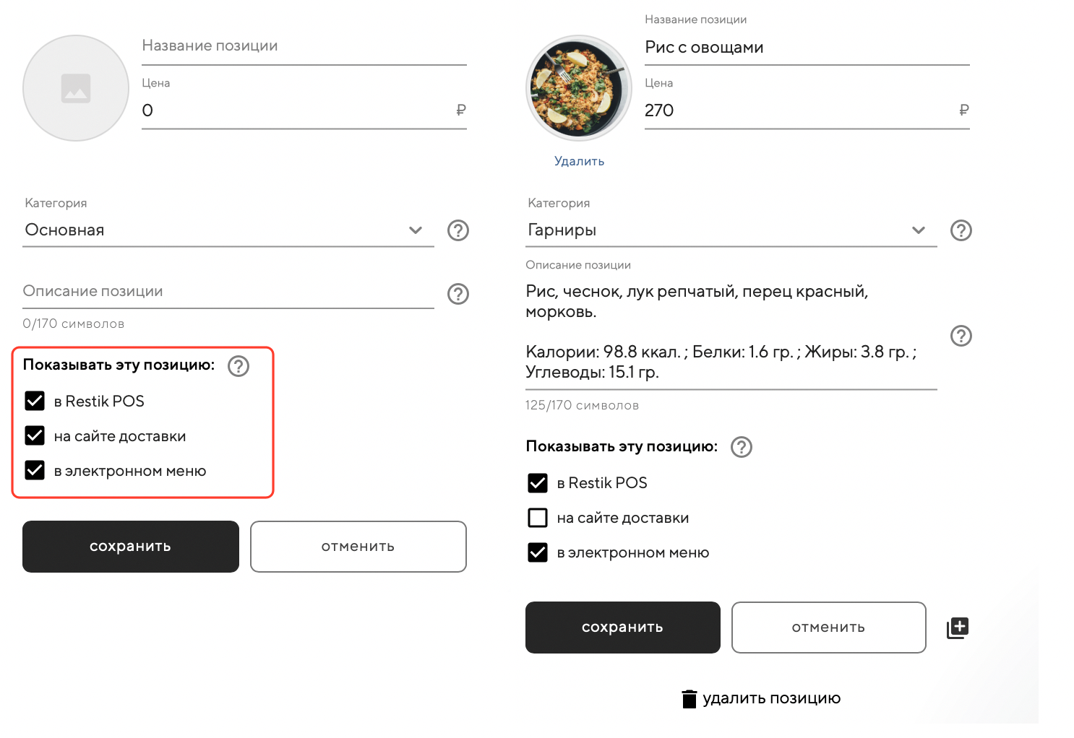This screenshot has width=1074, height=738.
Task: Click help icon beside empty Описание позиции field
Action: (x=458, y=294)
